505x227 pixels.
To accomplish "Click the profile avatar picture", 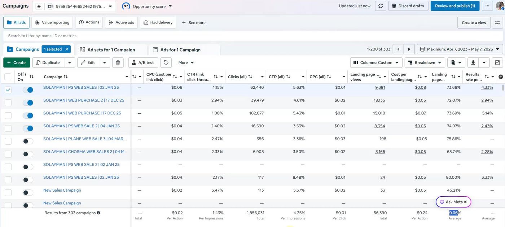I will click(500, 6).
